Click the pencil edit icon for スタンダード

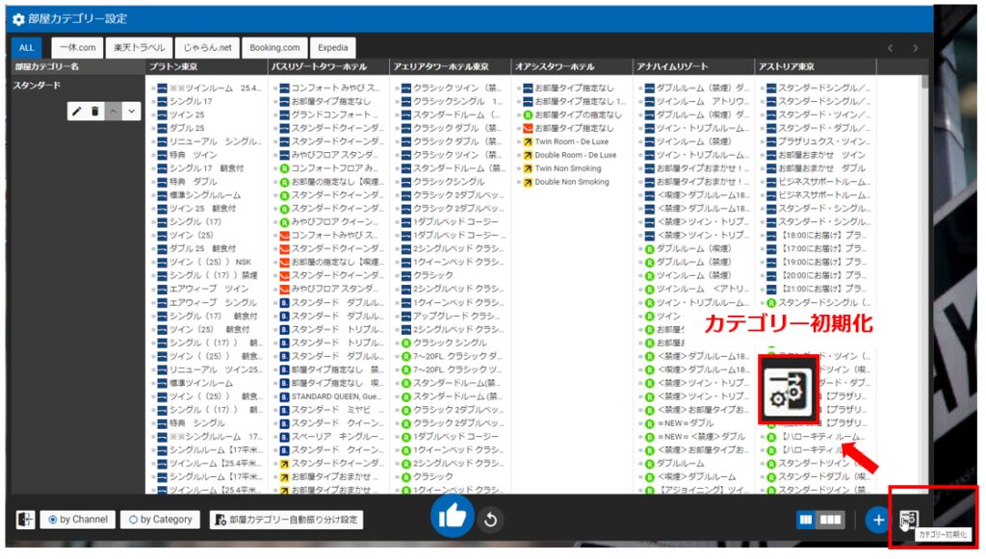tap(78, 112)
